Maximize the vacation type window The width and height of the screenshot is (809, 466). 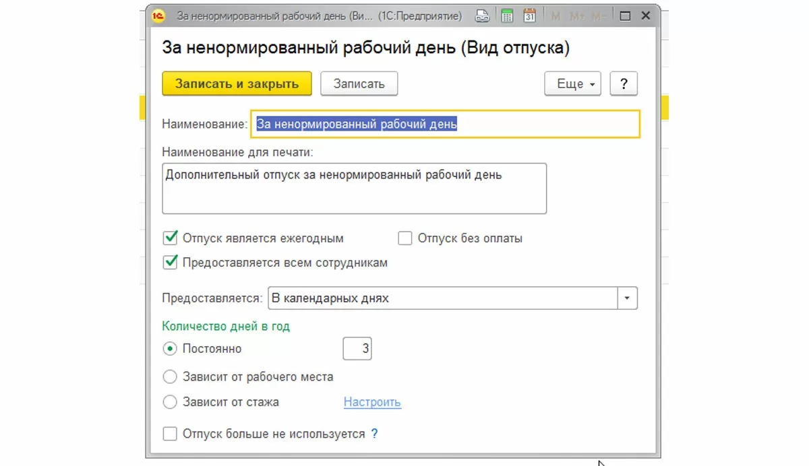coord(624,16)
